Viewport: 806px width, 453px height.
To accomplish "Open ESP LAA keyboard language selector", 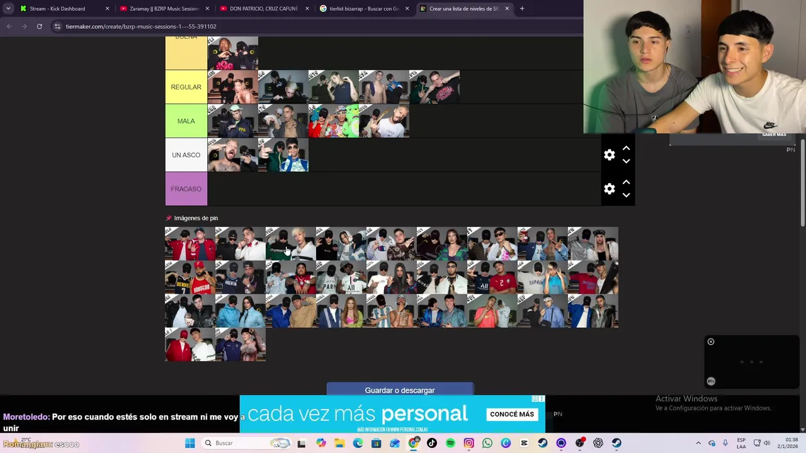I will click(741, 443).
